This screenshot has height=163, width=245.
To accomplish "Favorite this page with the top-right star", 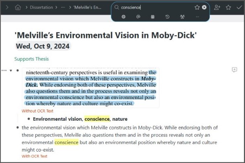I will pos(228,7).
